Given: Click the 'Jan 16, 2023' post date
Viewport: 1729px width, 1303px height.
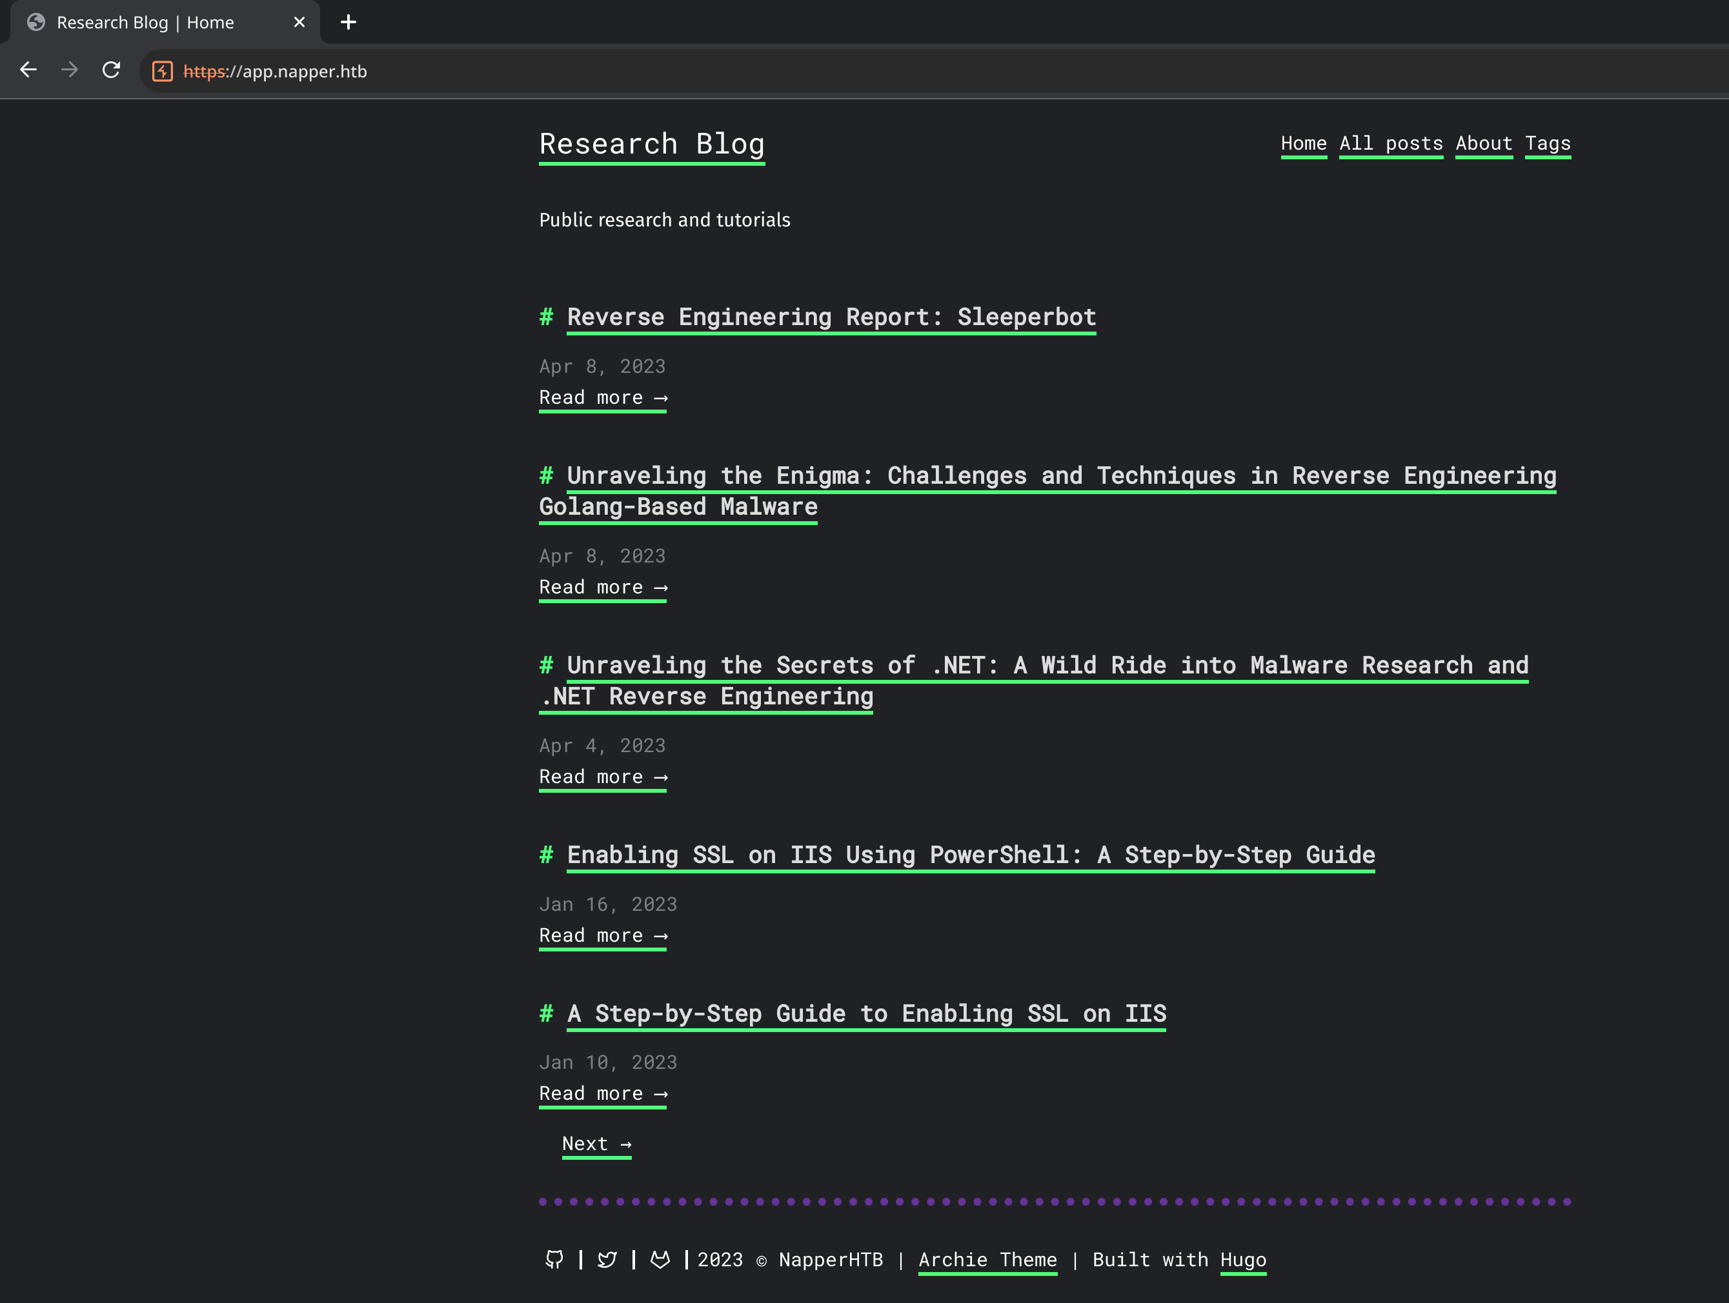Looking at the screenshot, I should pyautogui.click(x=608, y=904).
